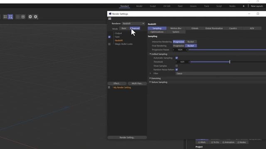
Task: Click the Threshold slider handle
Action: pyautogui.click(x=230, y=62)
